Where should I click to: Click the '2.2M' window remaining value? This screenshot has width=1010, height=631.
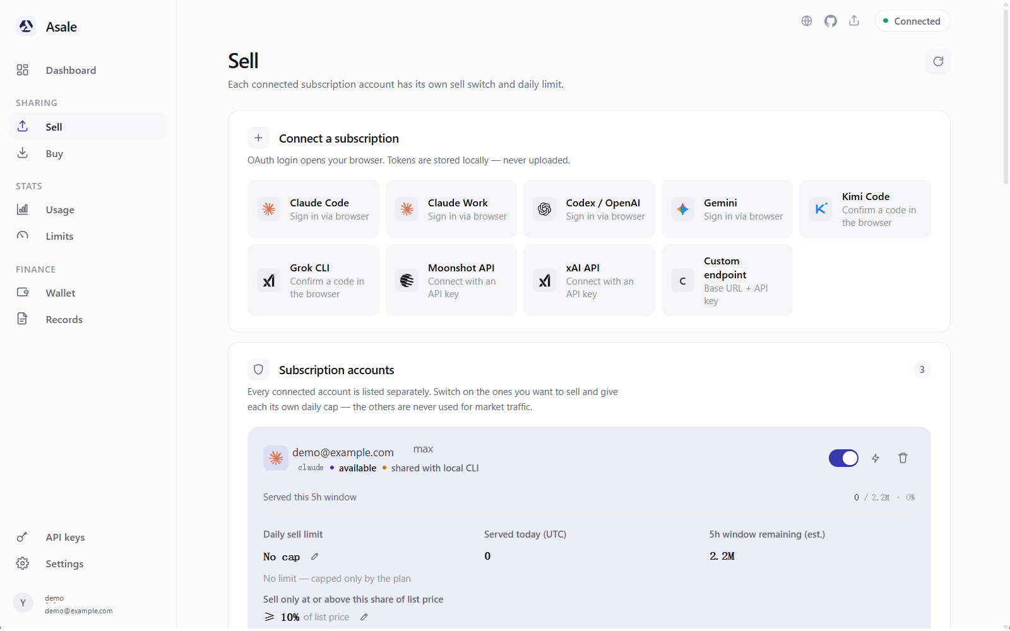(722, 556)
